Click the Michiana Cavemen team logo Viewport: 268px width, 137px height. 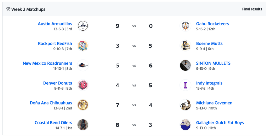(185, 105)
